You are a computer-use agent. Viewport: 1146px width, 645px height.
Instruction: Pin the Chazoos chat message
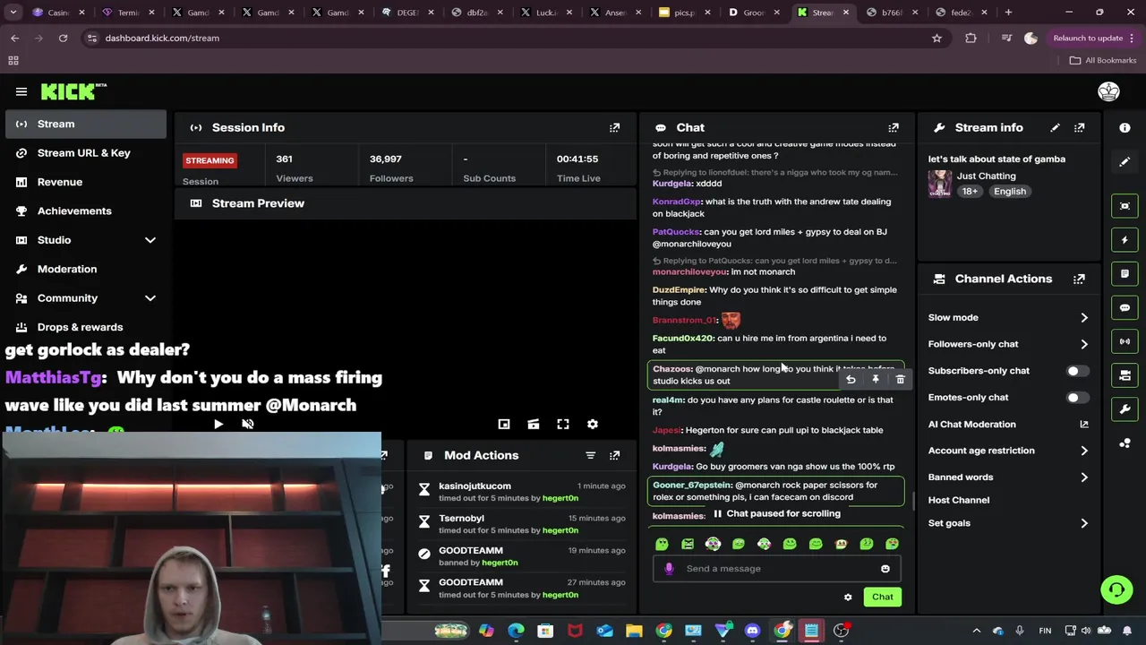point(876,380)
